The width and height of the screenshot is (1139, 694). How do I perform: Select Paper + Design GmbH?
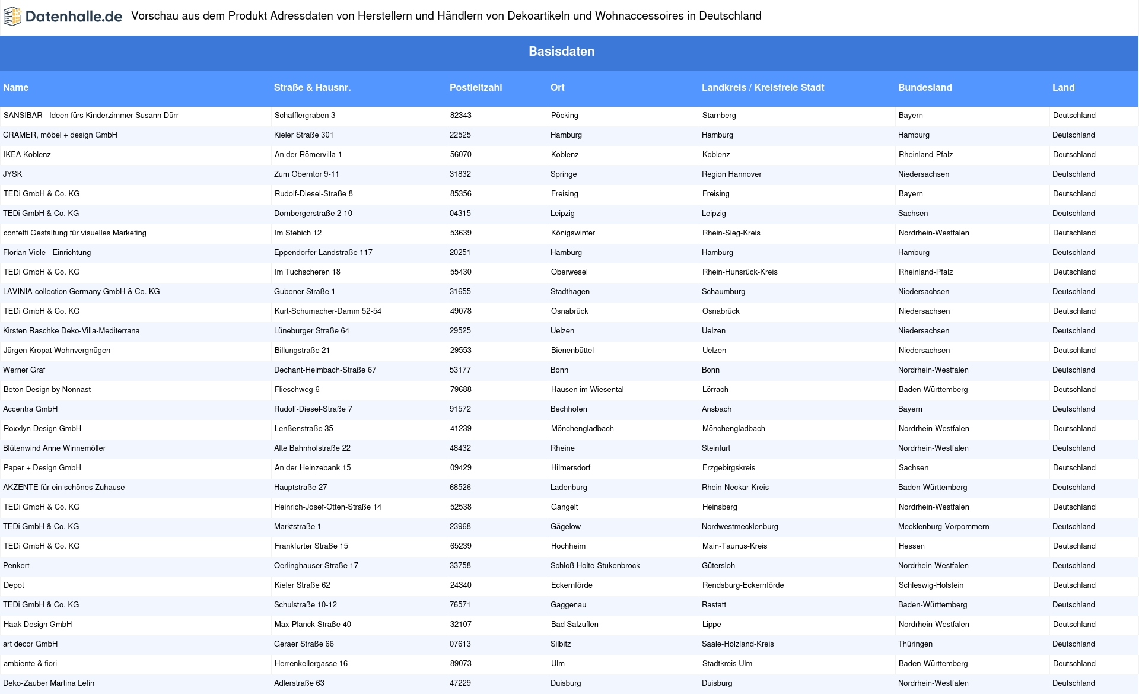42,467
